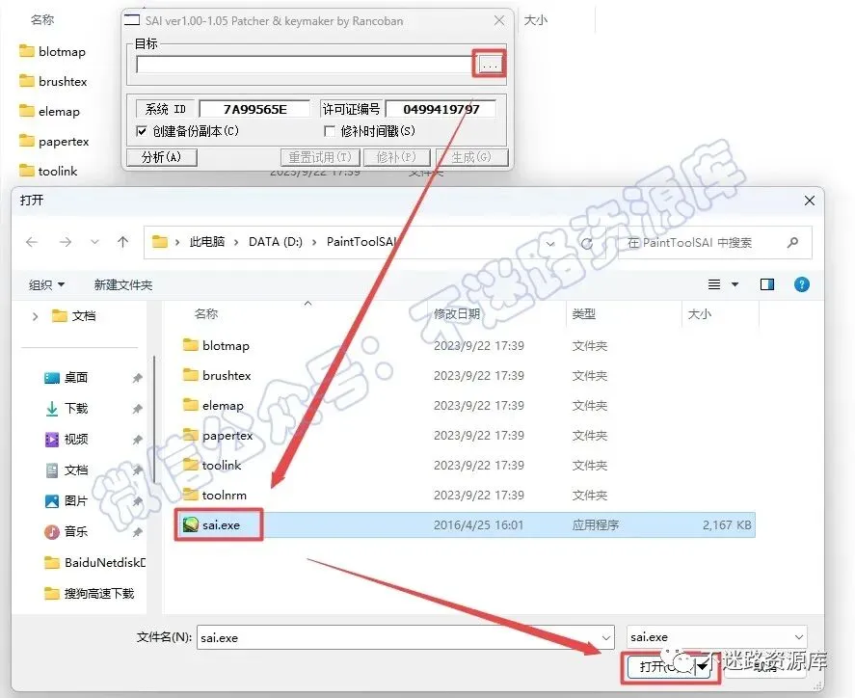Viewport: 855px width, 698px height.
Task: Close the 打开 dialog window
Action: point(809,201)
